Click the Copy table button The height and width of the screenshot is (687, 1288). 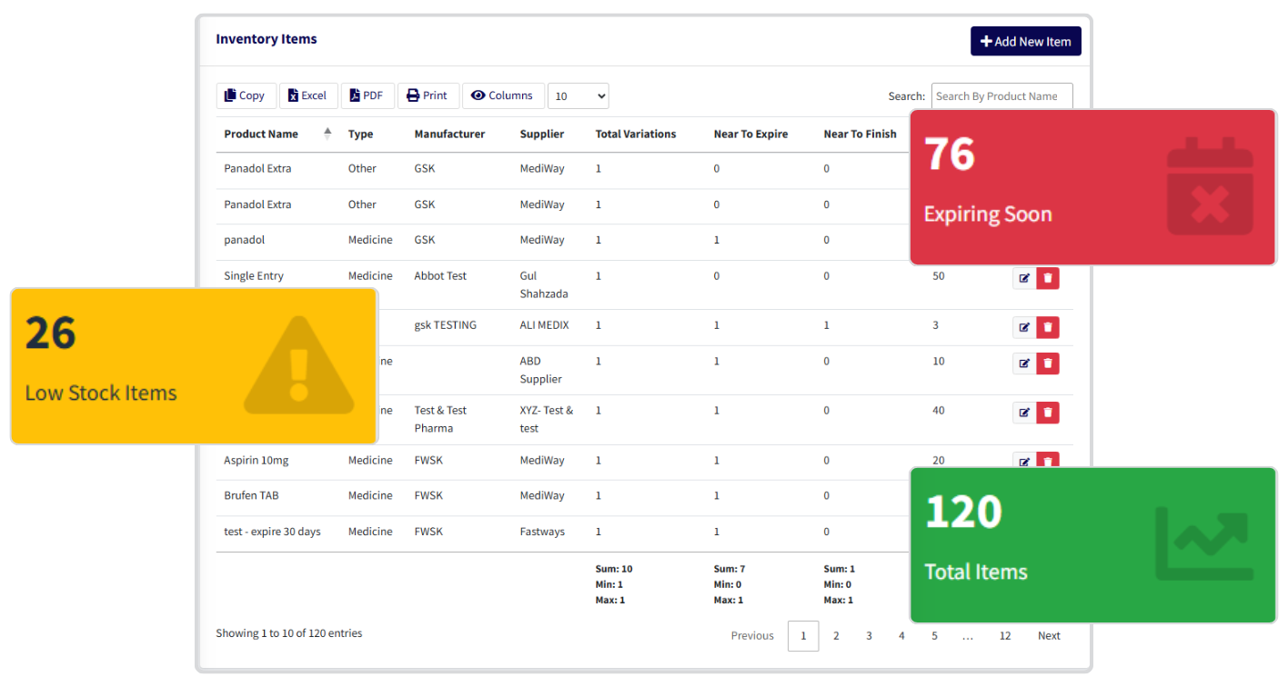[246, 95]
